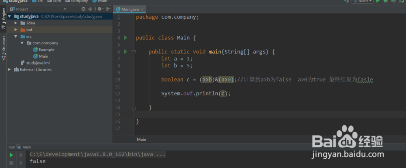Expand the .idea folder

16,23
